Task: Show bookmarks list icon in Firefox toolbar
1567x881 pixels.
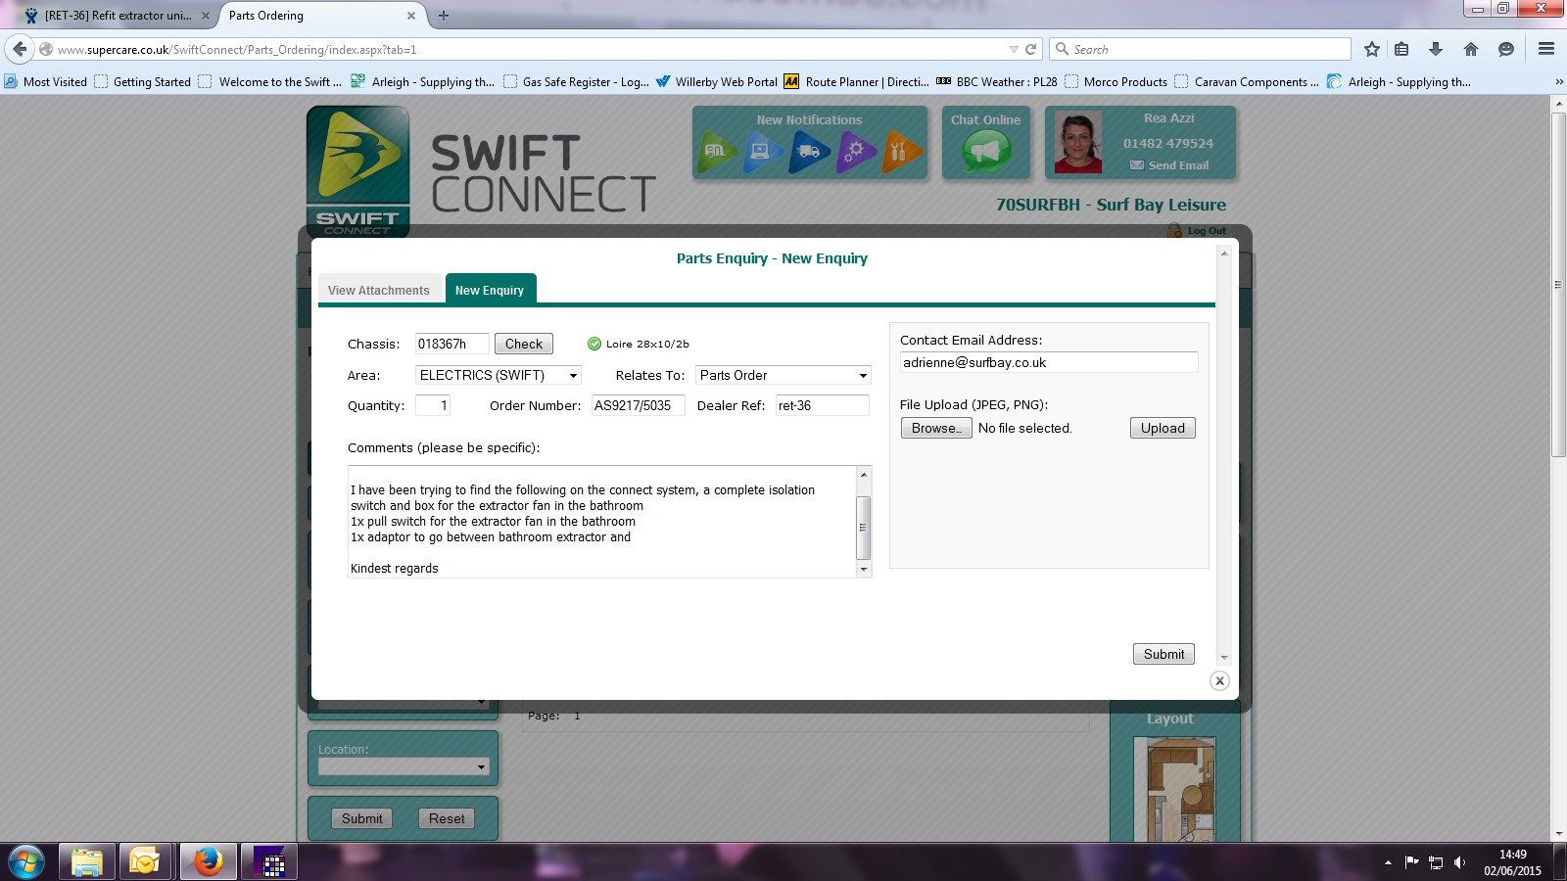Action: click(1401, 49)
